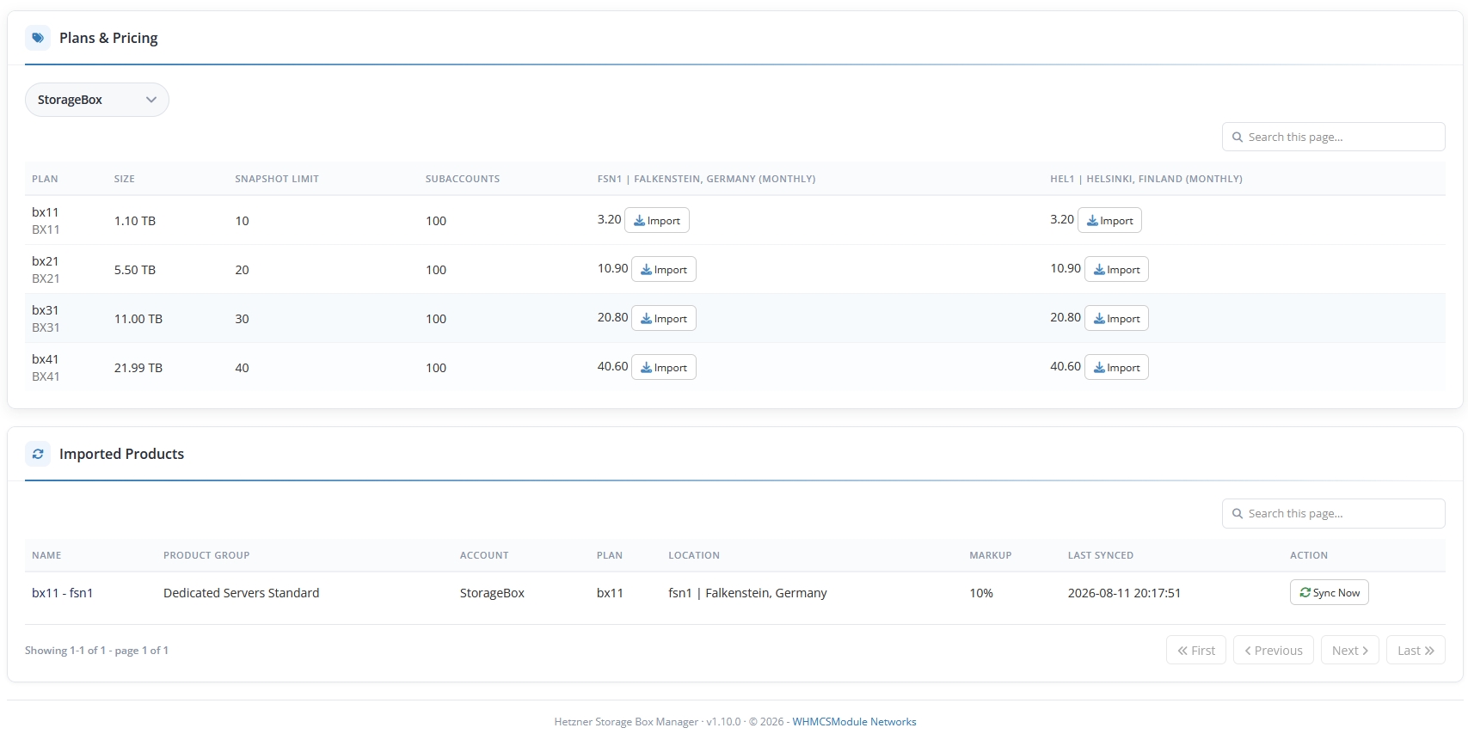
Task: Click the Plans & Pricing tag icon
Action: point(38,38)
